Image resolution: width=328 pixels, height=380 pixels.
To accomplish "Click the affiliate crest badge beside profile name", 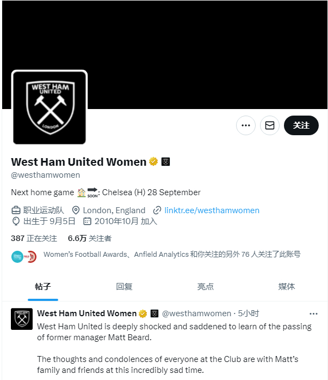I will click(165, 161).
